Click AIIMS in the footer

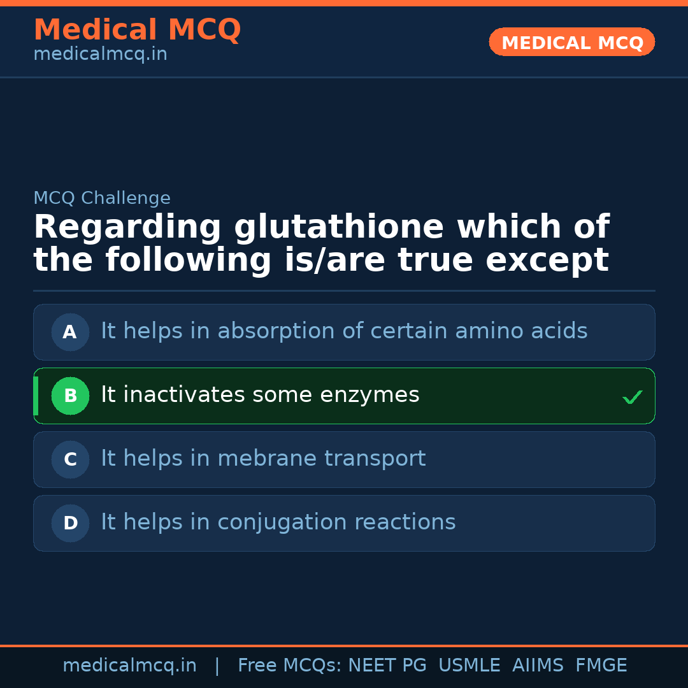pyautogui.click(x=538, y=666)
